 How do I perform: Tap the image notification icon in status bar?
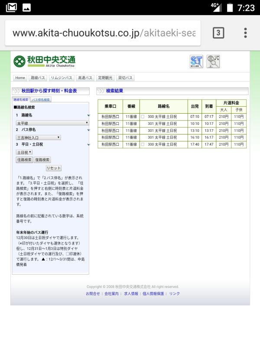[x=26, y=8]
